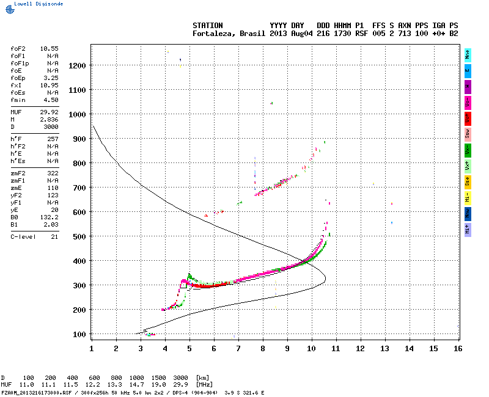Click the 10 MHz frequency axis label
The height and width of the screenshot is (397, 489).
[311, 349]
